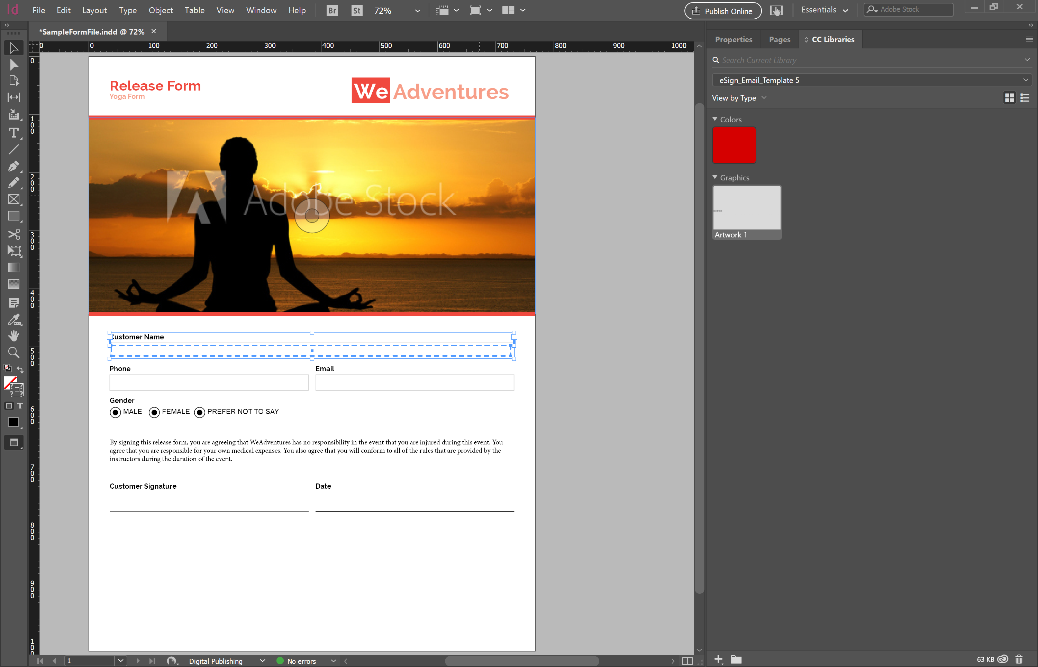Select the FEMALE radio button
1038x667 pixels.
click(154, 412)
